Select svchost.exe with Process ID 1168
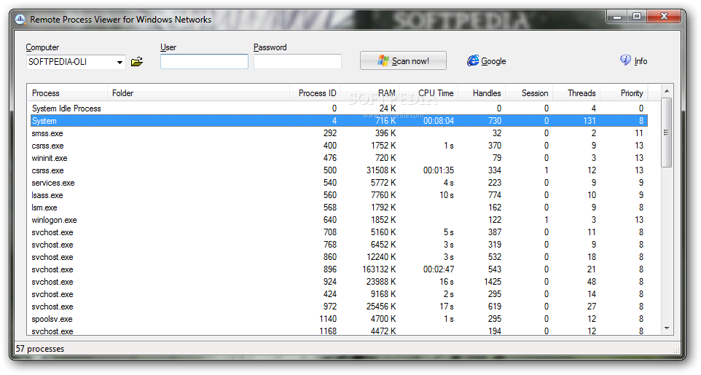701x375 pixels. [x=339, y=331]
